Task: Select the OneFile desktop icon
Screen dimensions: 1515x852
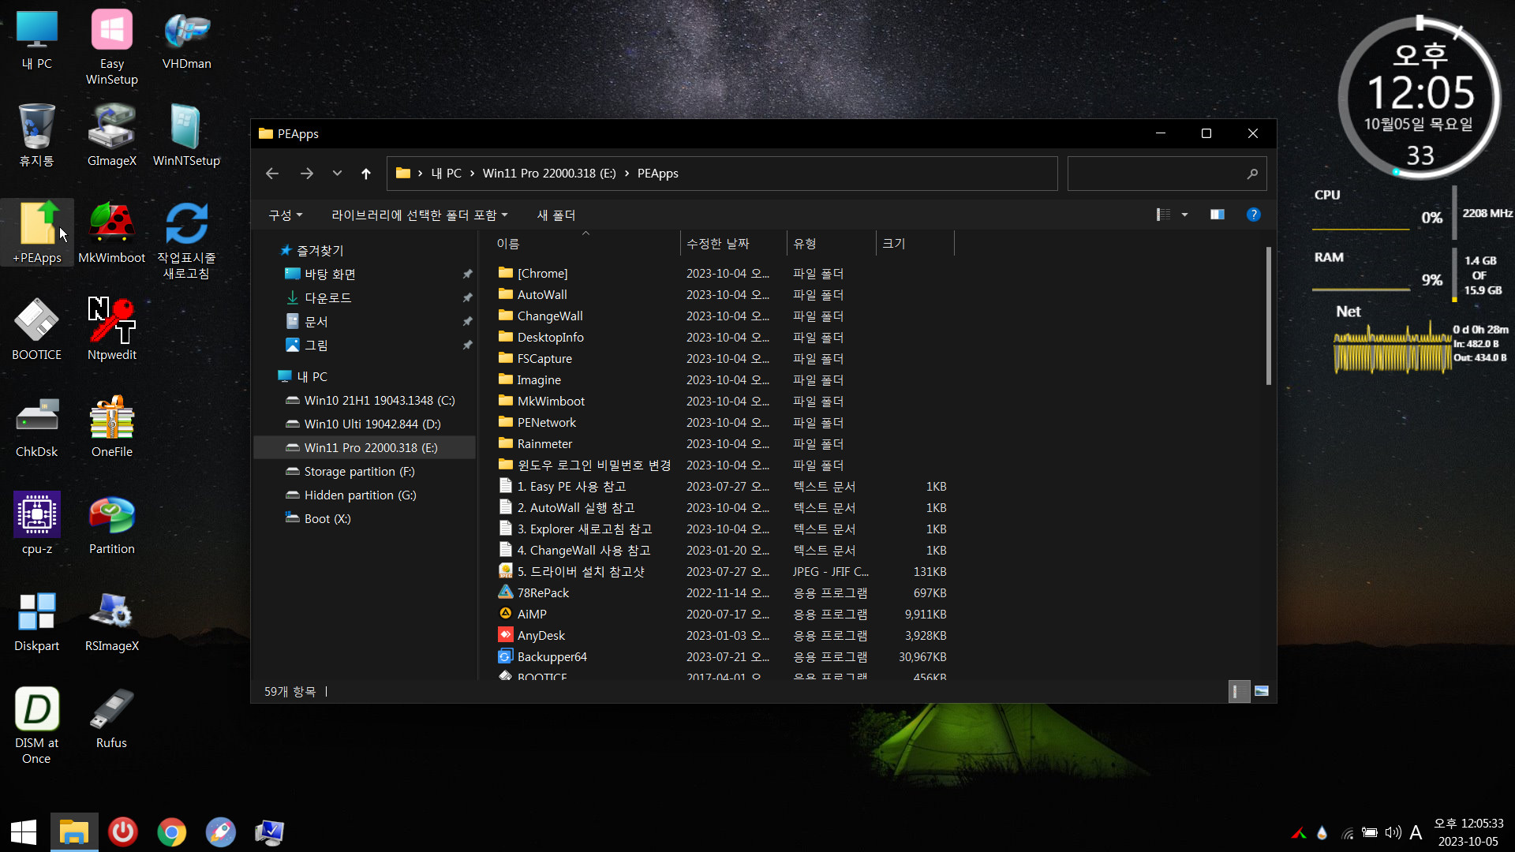Action: tap(111, 427)
